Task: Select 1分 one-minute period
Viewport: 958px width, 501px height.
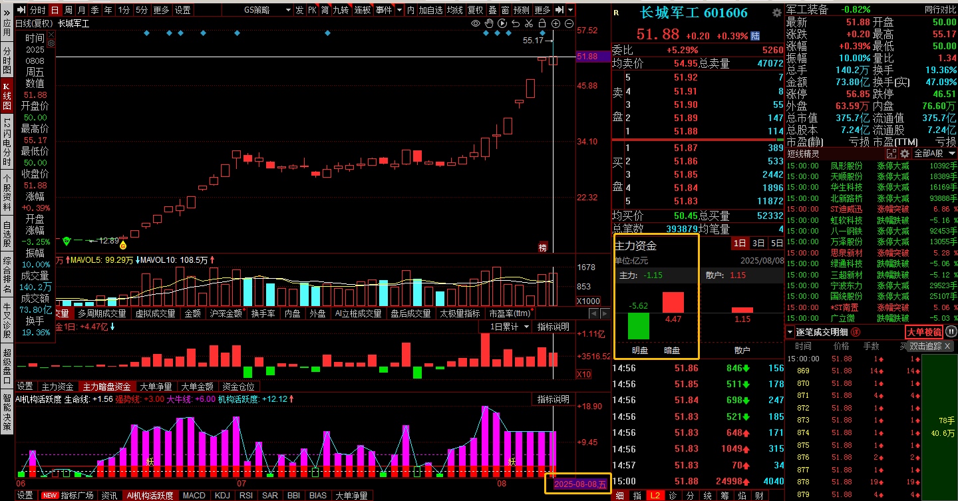Action: (x=124, y=10)
